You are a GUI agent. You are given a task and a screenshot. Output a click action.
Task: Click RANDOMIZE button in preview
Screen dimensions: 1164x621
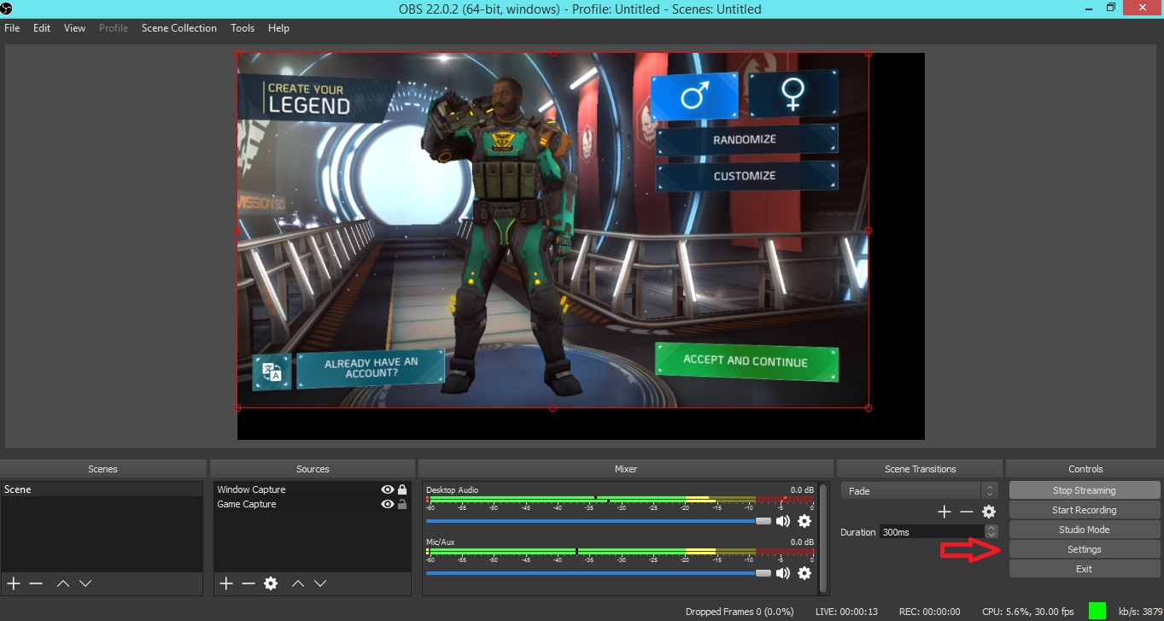click(746, 139)
